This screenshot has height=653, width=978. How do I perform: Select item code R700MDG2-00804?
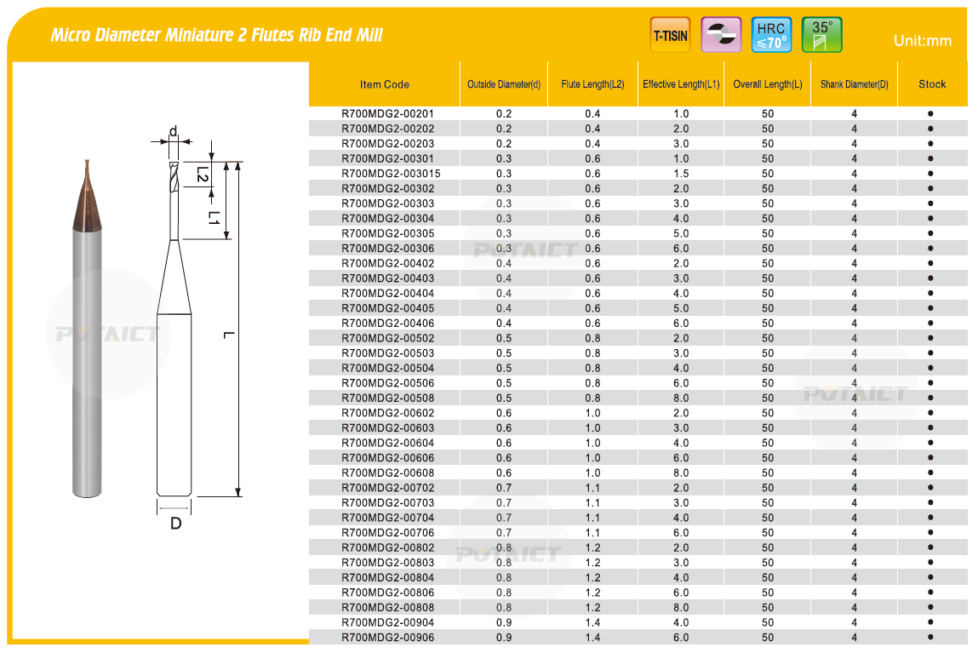387,577
